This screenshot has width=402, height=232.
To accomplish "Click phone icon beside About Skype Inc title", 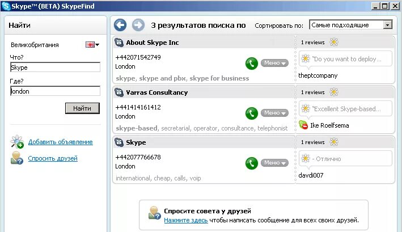I will coord(119,43).
